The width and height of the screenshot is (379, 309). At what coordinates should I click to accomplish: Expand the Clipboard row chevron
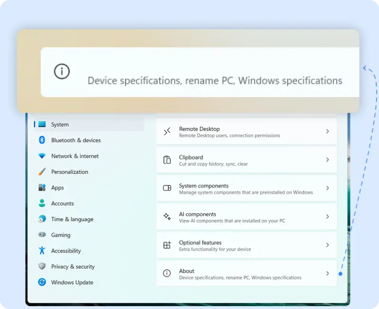(327, 160)
